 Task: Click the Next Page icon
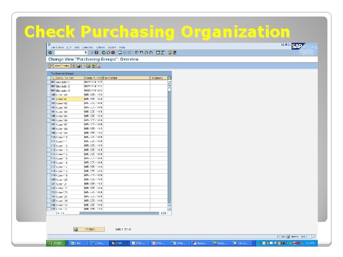pyautogui.click(x=146, y=52)
